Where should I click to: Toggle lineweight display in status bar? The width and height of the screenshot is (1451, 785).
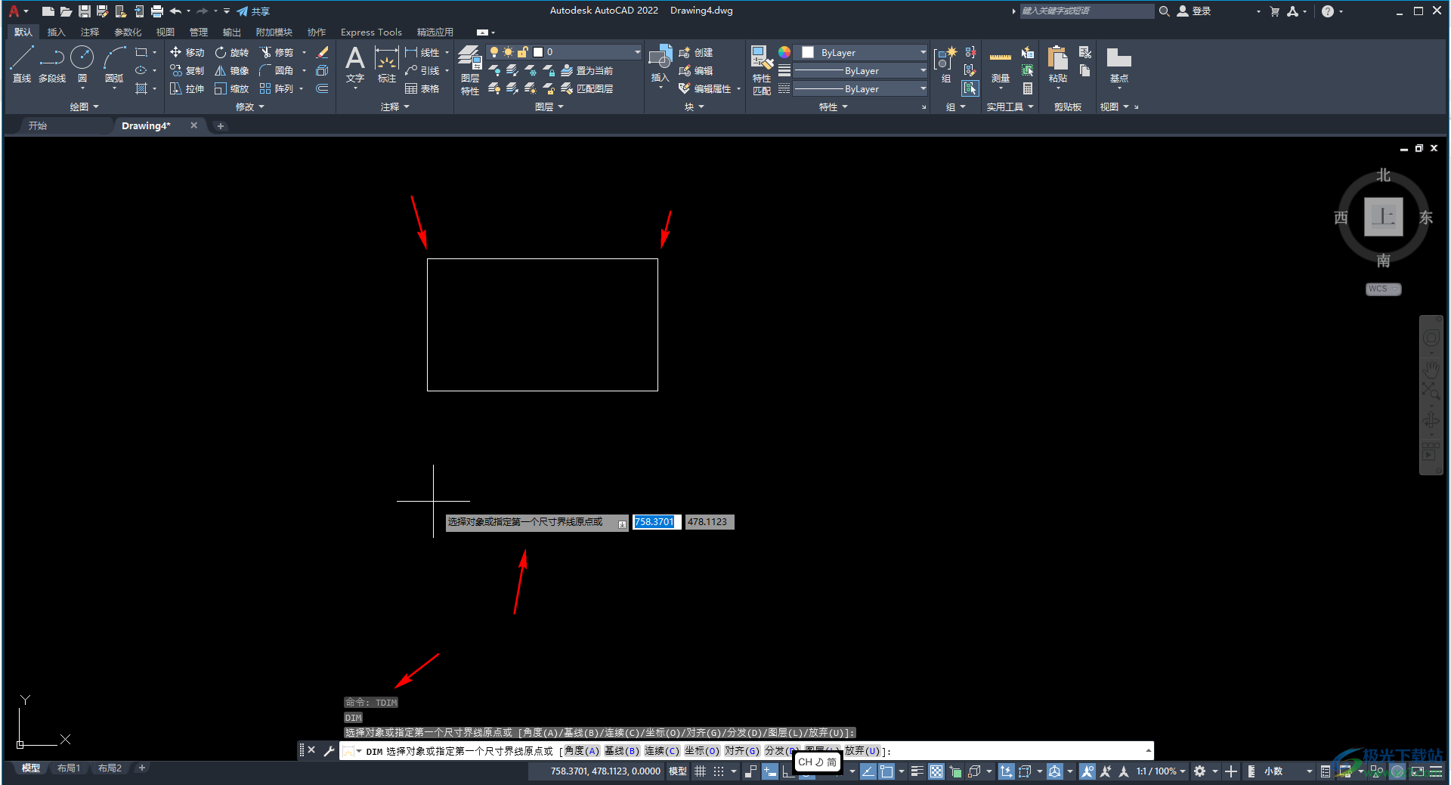[x=917, y=771]
